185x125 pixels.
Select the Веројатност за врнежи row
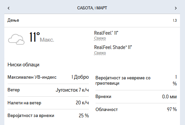pos(48,116)
